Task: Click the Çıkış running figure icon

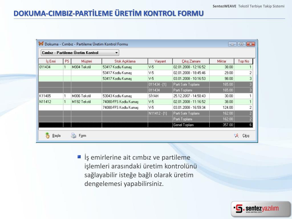Action: click(236, 135)
